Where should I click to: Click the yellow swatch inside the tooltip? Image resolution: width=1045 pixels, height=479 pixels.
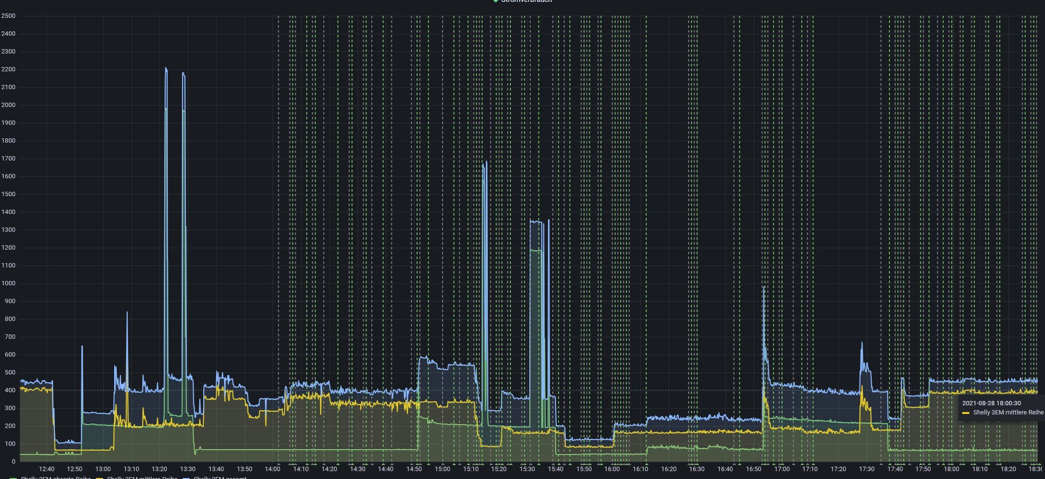[966, 413]
